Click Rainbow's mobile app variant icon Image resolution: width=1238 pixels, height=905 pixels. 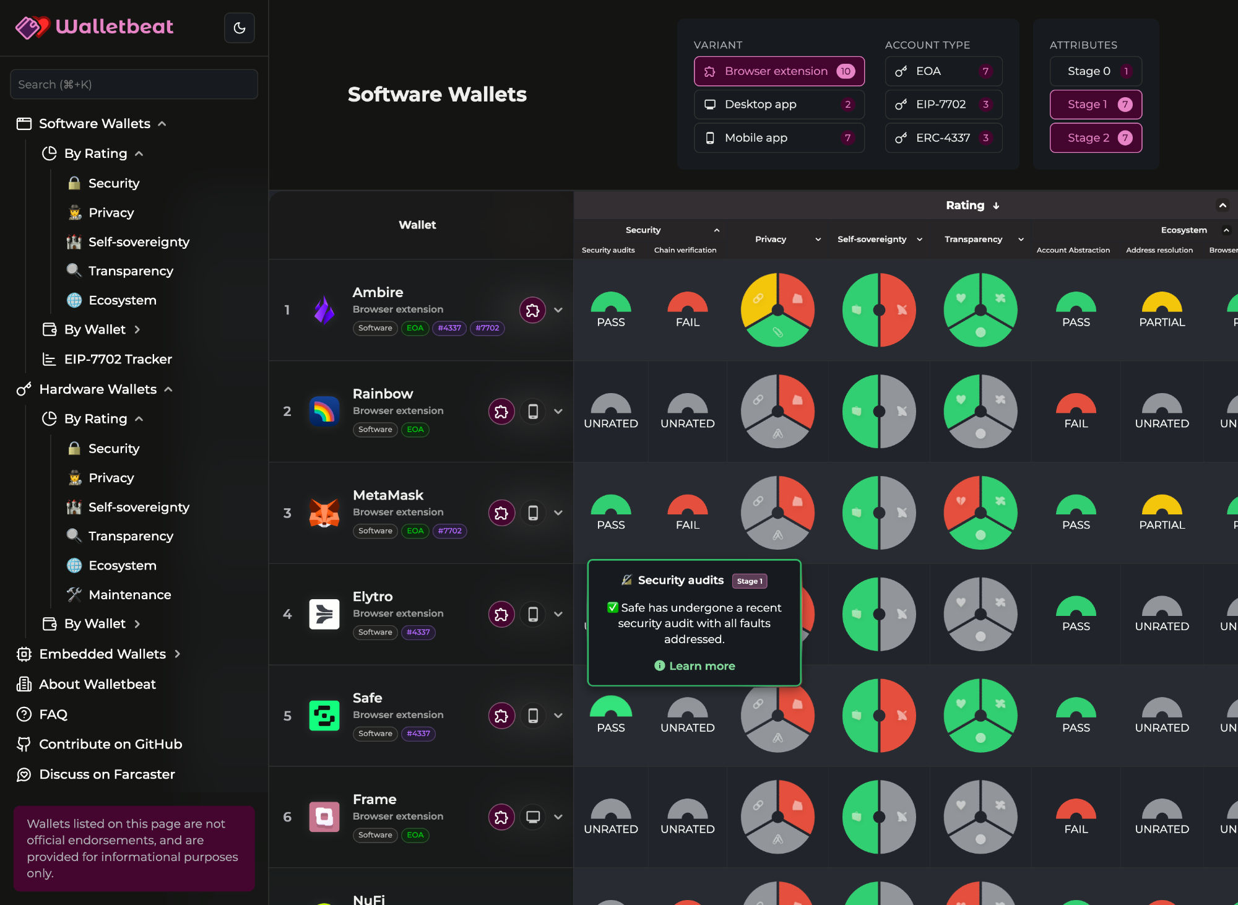532,412
